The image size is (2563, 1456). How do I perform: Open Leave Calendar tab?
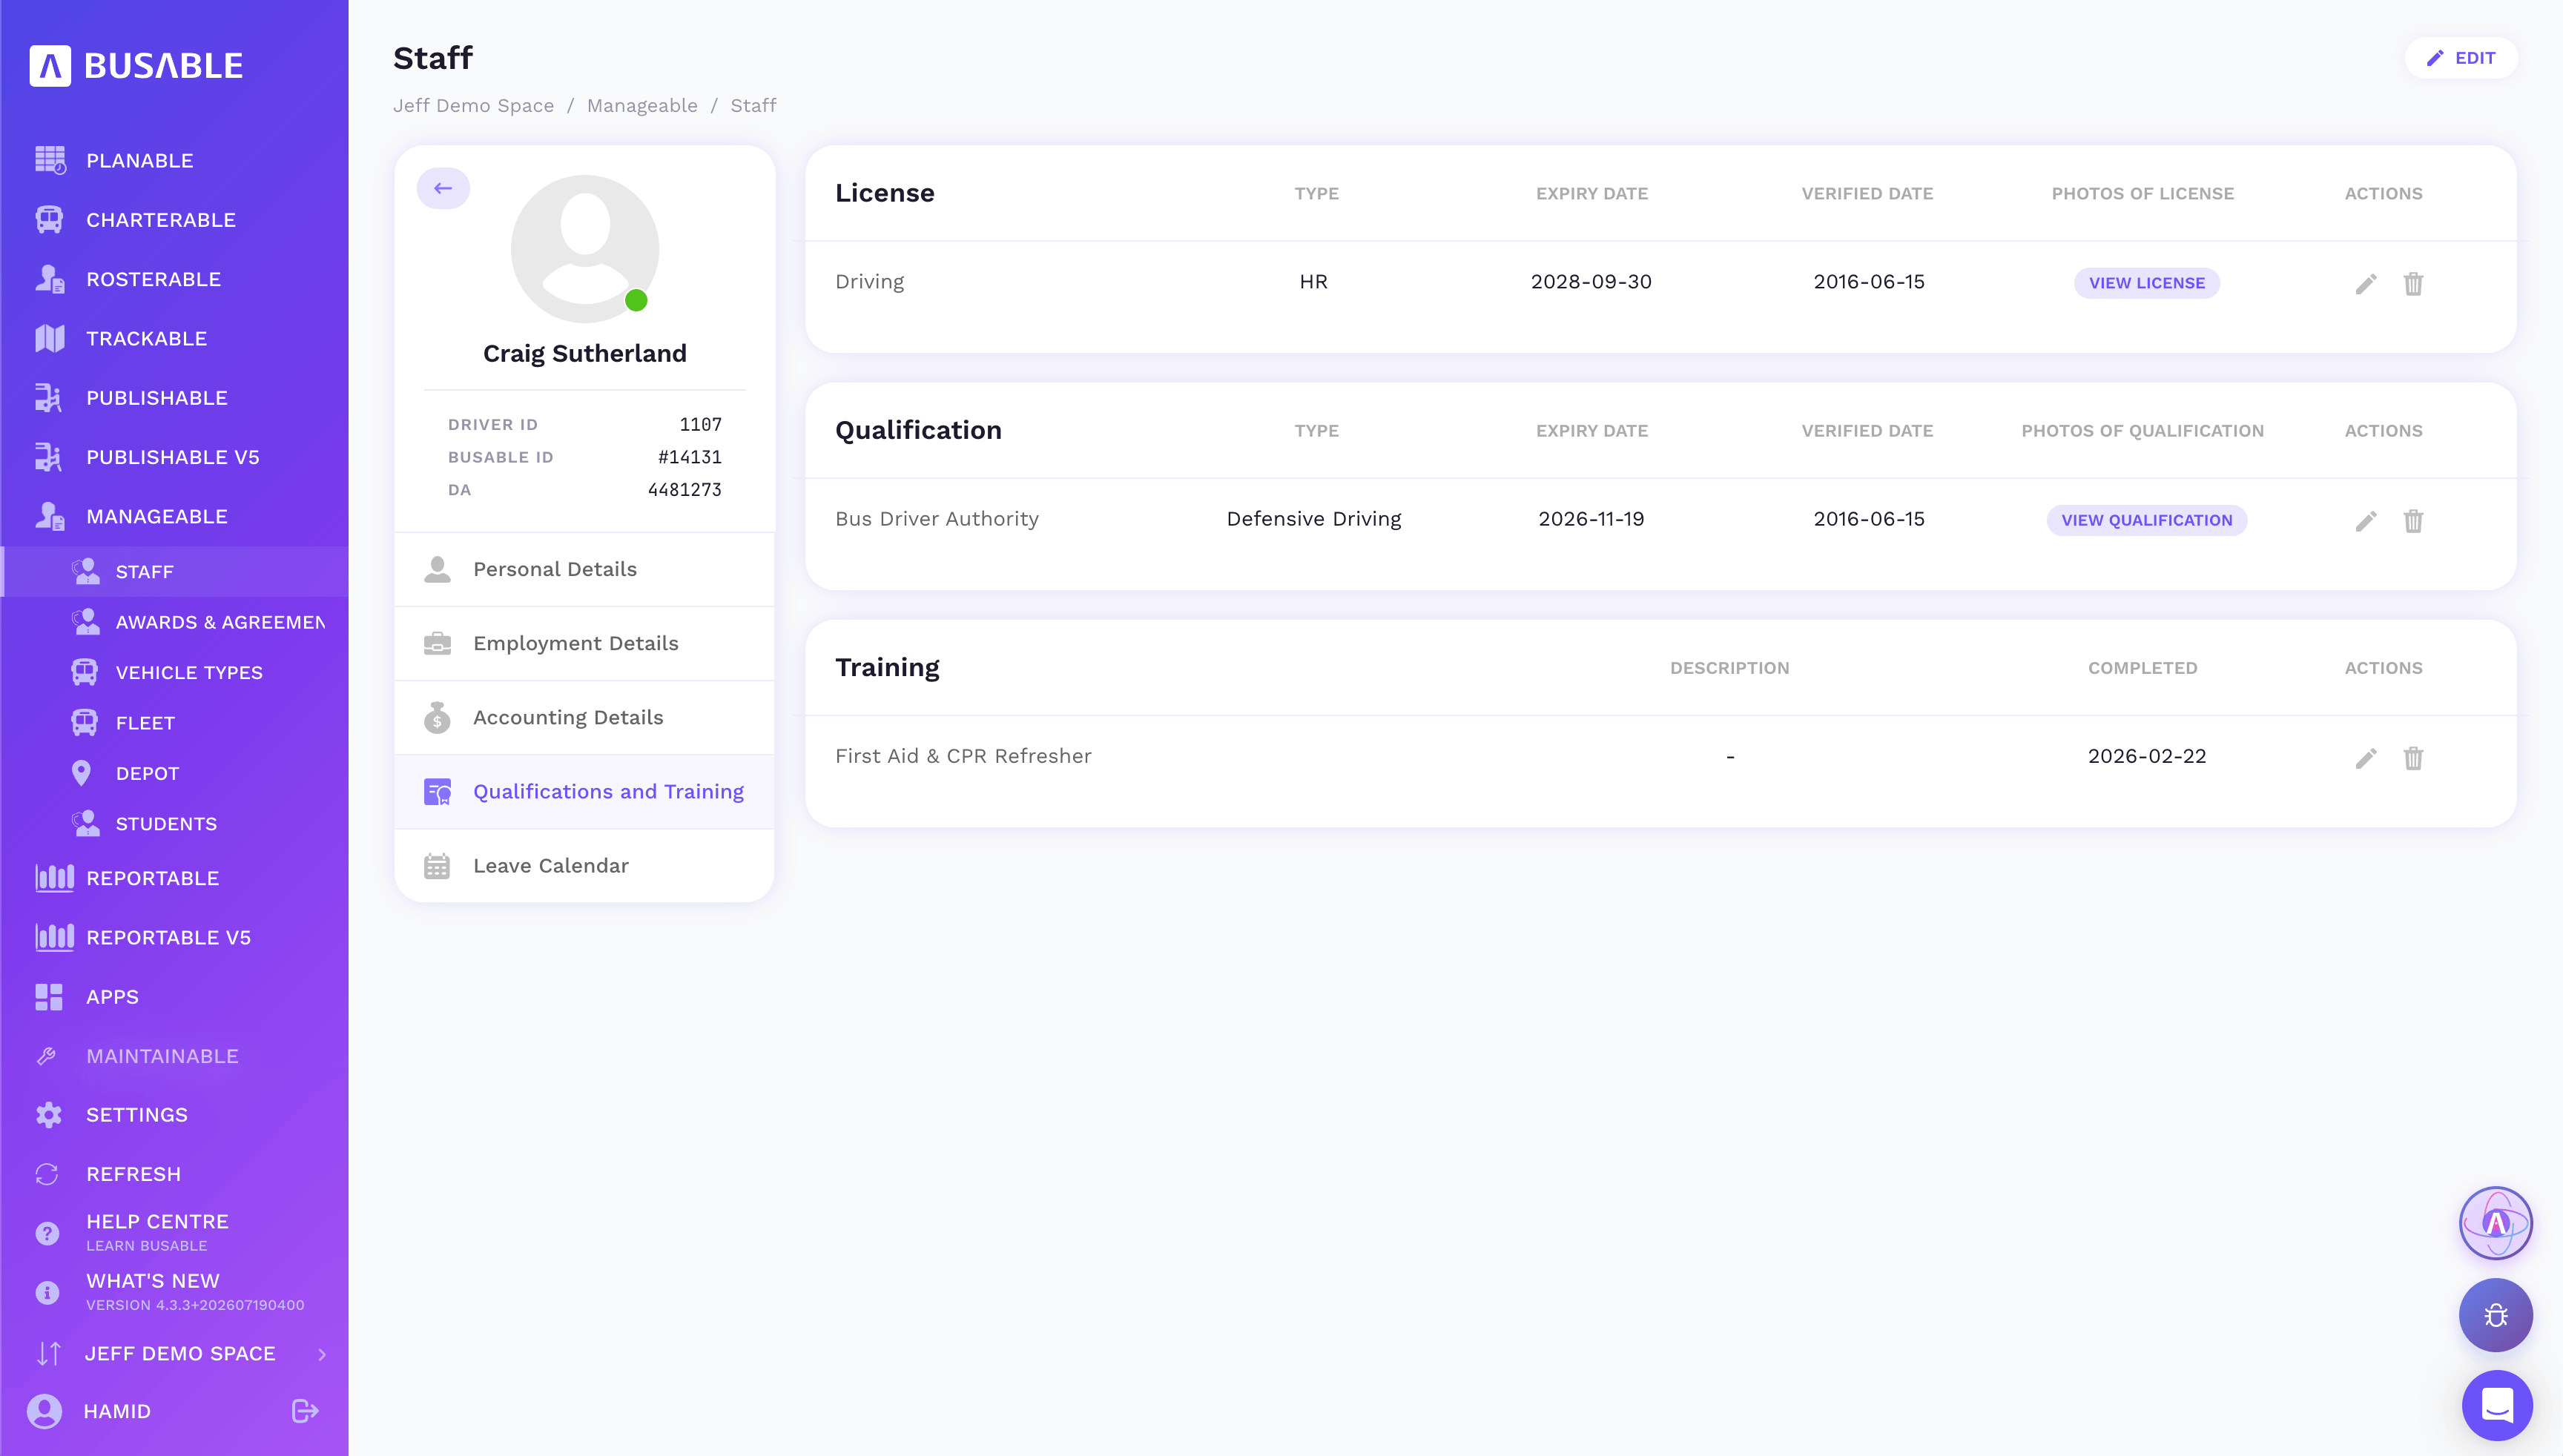click(x=584, y=866)
